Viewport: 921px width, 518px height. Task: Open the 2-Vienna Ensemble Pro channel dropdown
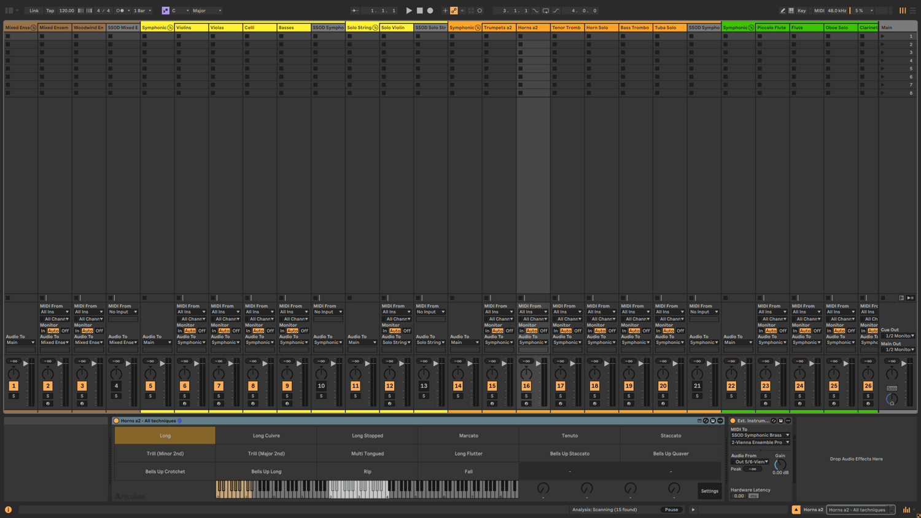pos(760,442)
